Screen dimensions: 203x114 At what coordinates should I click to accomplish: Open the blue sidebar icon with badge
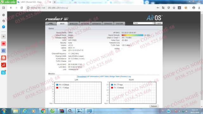click(3, 73)
